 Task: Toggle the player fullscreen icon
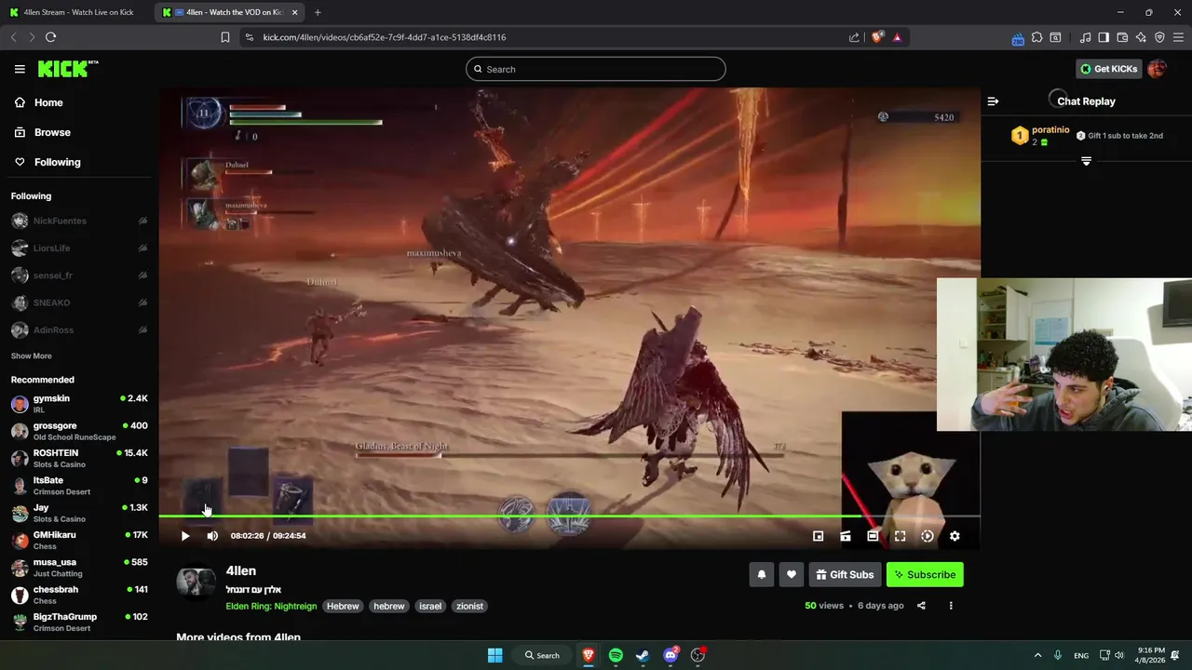[x=900, y=536]
